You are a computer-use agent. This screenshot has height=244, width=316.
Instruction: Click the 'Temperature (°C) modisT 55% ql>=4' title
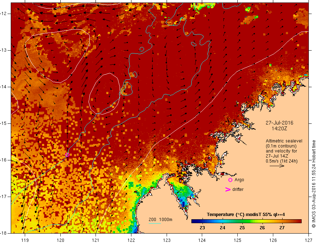pyautogui.click(x=246, y=215)
